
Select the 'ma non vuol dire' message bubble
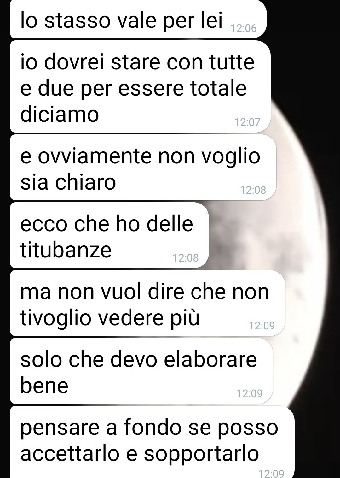(147, 303)
